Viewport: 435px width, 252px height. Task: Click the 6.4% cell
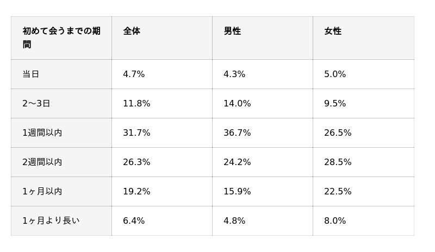tap(162, 221)
